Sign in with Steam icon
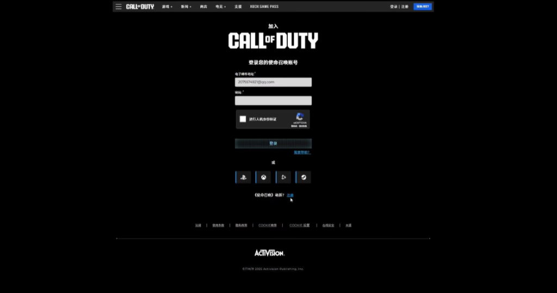The height and width of the screenshot is (293, 557). point(304,177)
